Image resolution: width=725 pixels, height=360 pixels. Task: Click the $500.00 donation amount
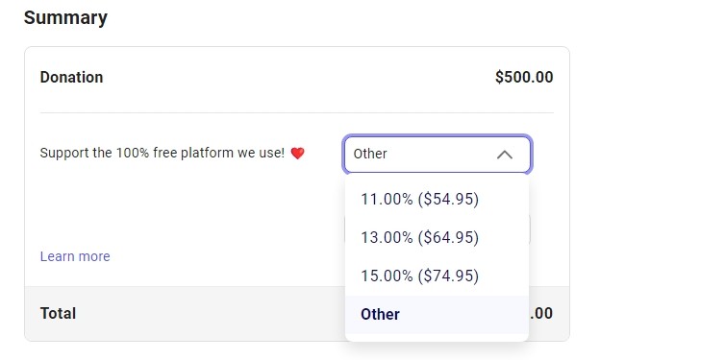coord(524,77)
